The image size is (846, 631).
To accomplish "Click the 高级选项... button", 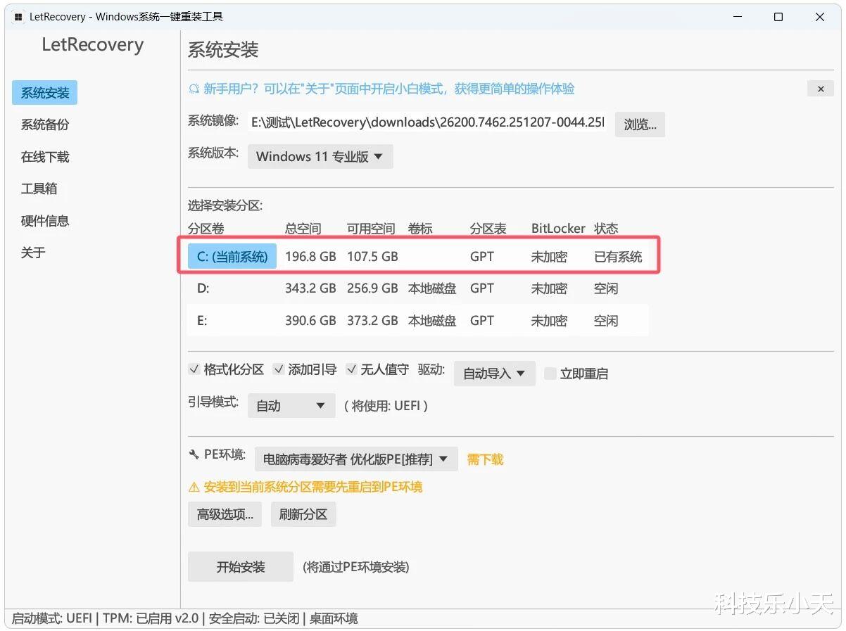I will click(225, 514).
